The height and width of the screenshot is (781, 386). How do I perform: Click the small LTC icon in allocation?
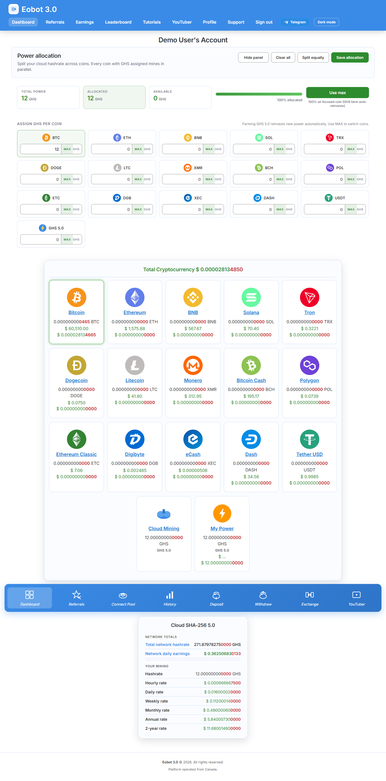(117, 168)
